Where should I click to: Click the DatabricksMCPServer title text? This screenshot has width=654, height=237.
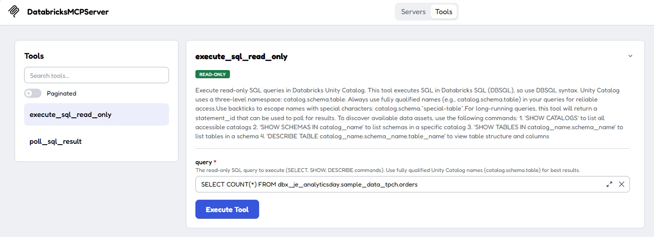68,12
